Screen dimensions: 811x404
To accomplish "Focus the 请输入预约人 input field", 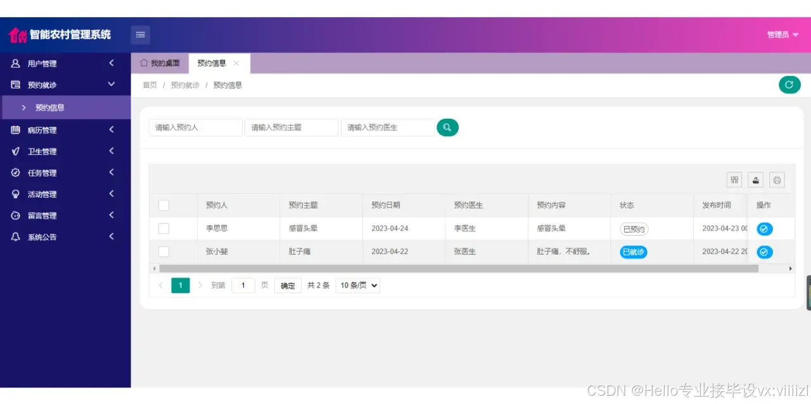I will click(x=196, y=127).
